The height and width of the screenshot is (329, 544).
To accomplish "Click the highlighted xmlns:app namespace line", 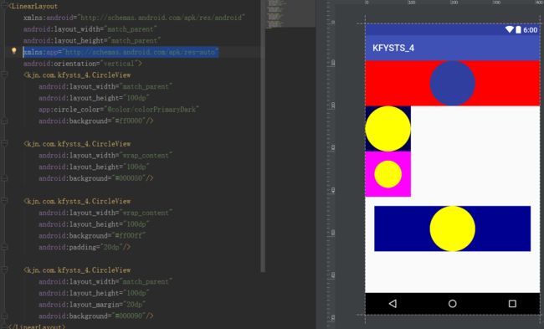I will pyautogui.click(x=121, y=52).
